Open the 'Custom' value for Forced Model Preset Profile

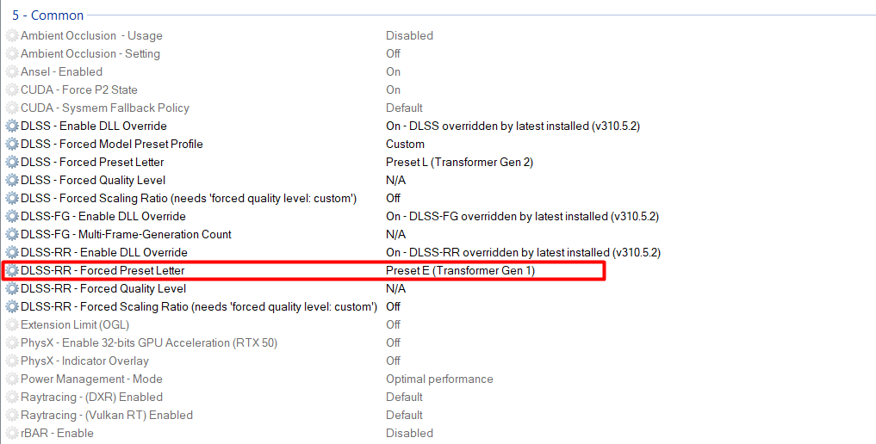[x=405, y=145]
